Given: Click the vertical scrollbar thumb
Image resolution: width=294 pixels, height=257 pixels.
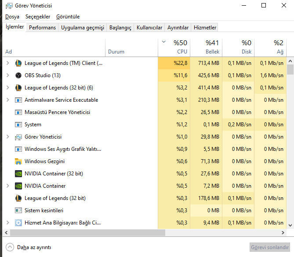Looking at the screenshot, I should [x=290, y=69].
